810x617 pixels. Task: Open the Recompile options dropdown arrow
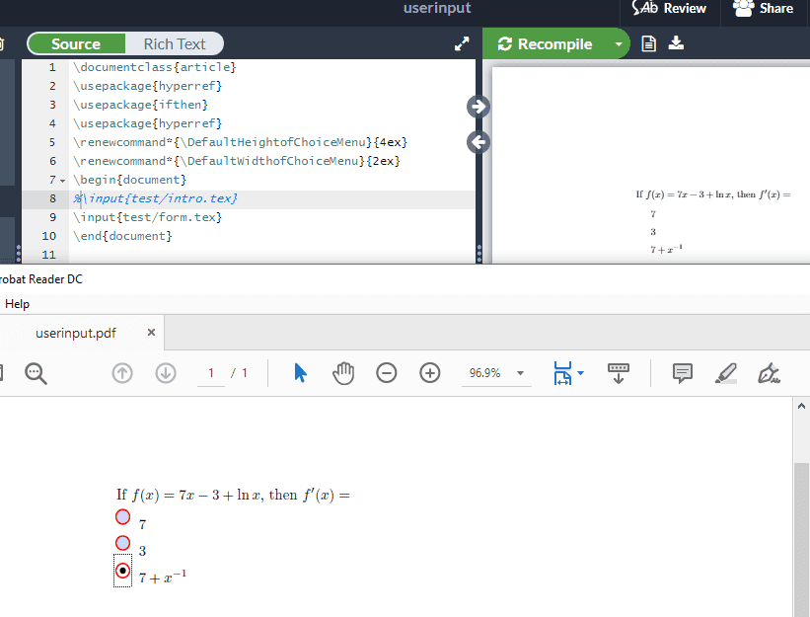[619, 43]
